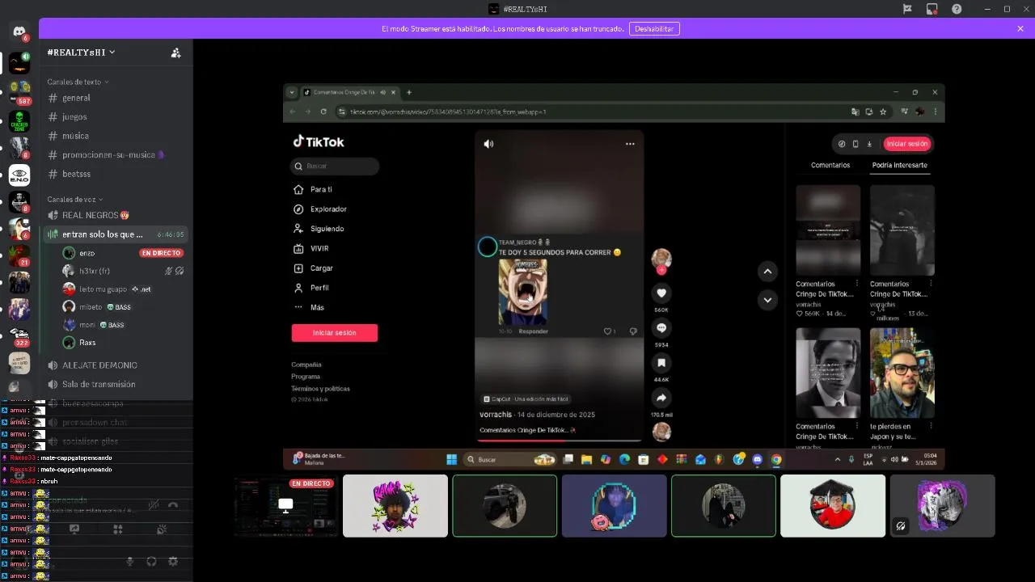Open tab search dropdown in streamed Chrome

(x=292, y=92)
